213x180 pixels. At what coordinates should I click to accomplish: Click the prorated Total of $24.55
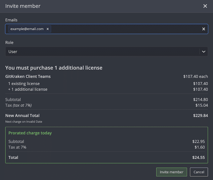tap(198, 157)
